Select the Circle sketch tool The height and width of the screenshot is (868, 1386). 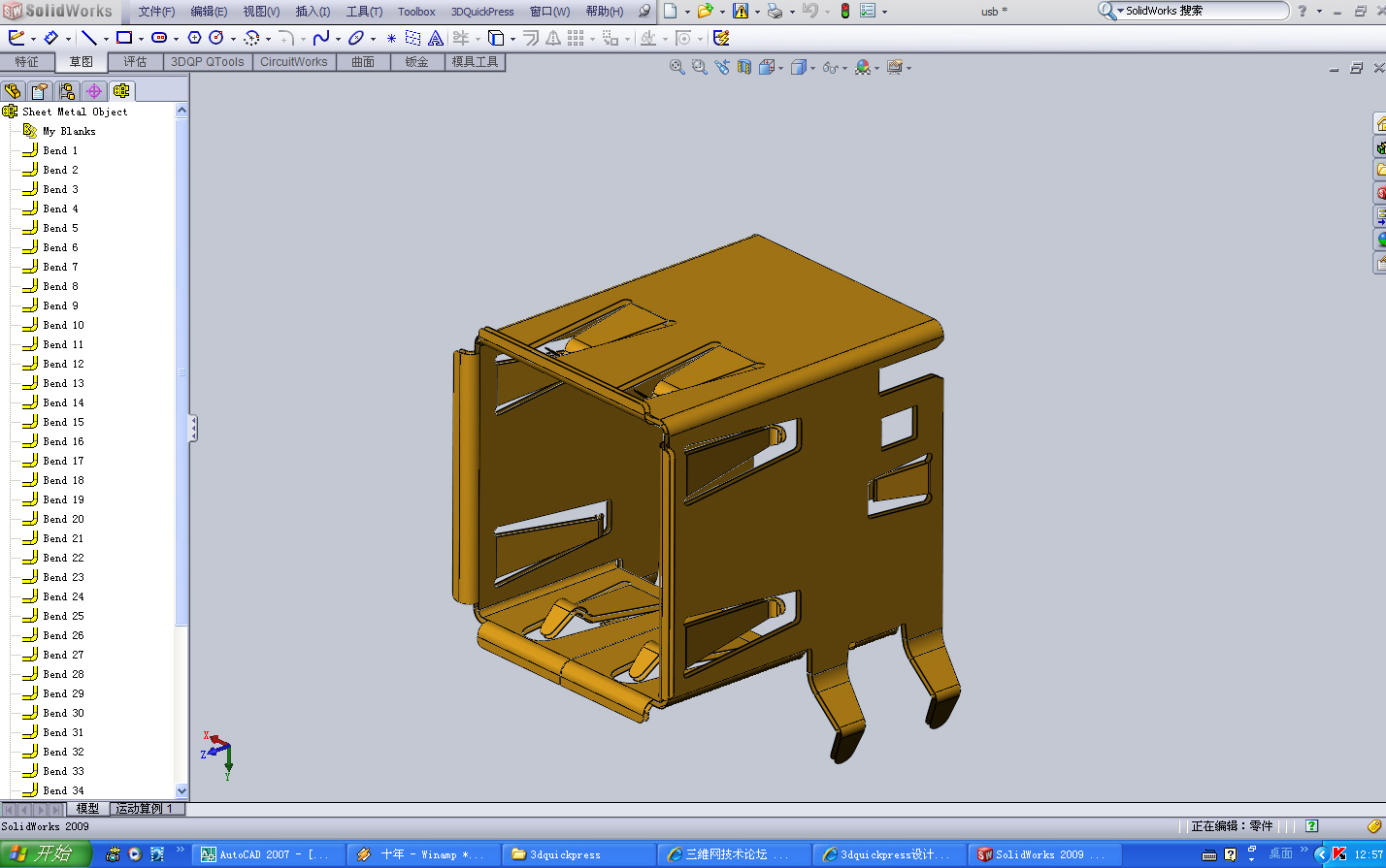[215, 38]
